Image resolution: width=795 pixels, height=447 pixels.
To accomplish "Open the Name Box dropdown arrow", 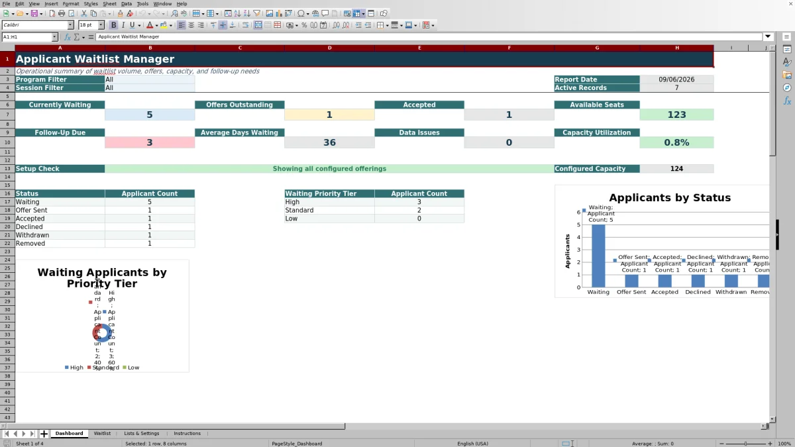I will click(x=54, y=37).
